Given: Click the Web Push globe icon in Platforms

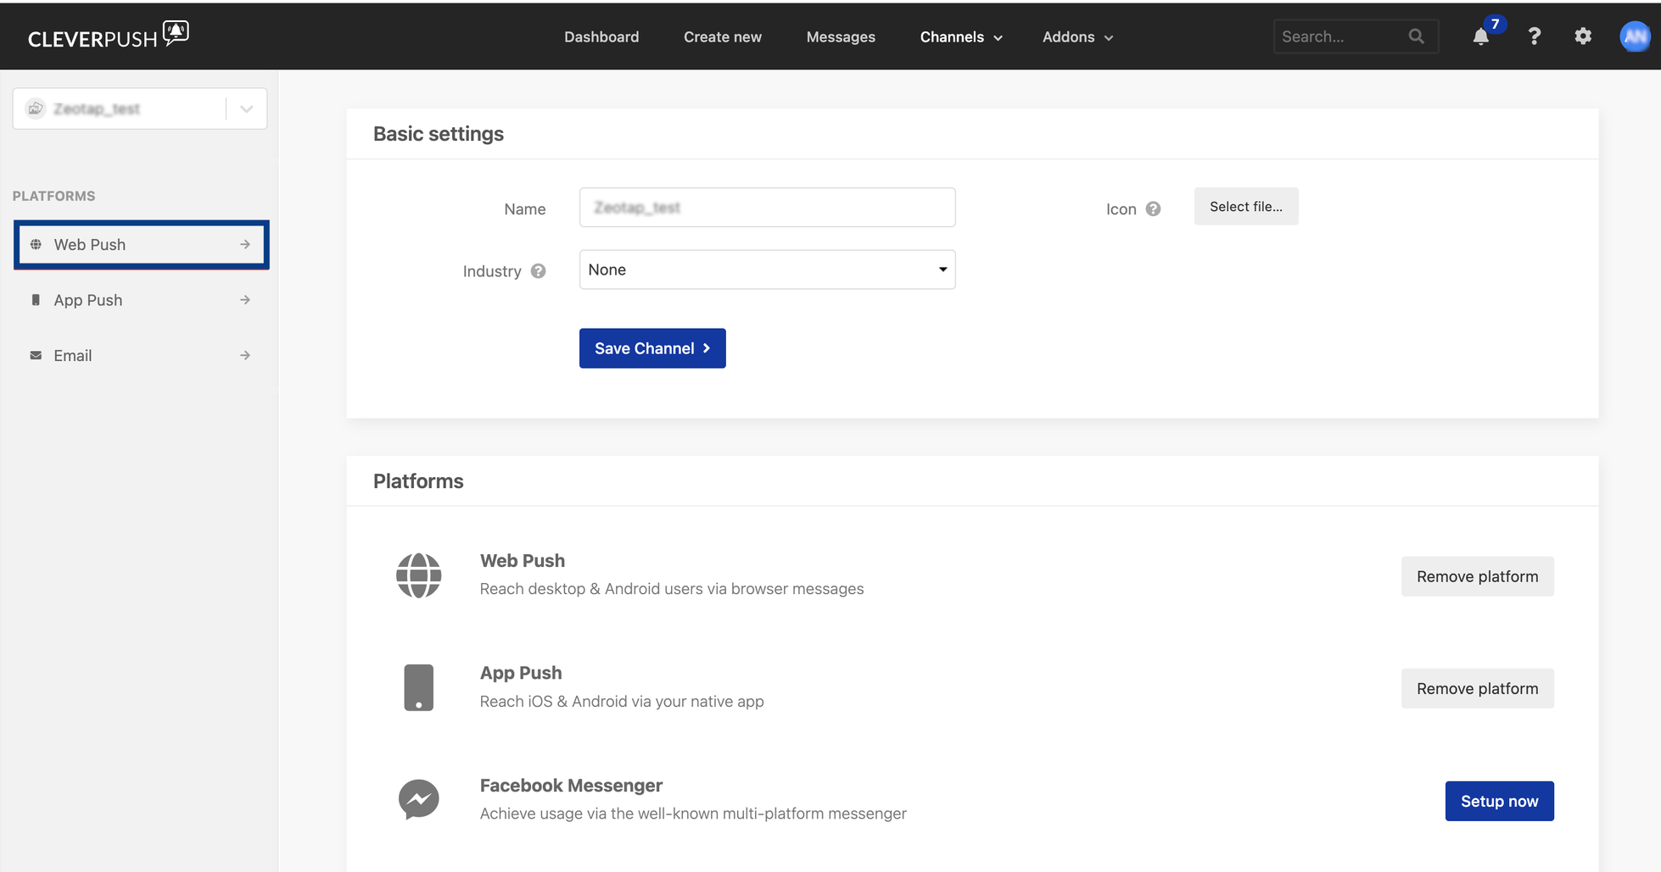Looking at the screenshot, I should point(418,575).
